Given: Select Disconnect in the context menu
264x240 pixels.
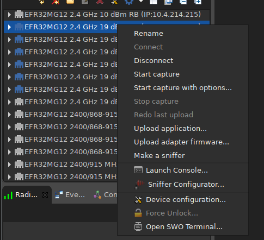Looking at the screenshot, I should pyautogui.click(x=154, y=61).
